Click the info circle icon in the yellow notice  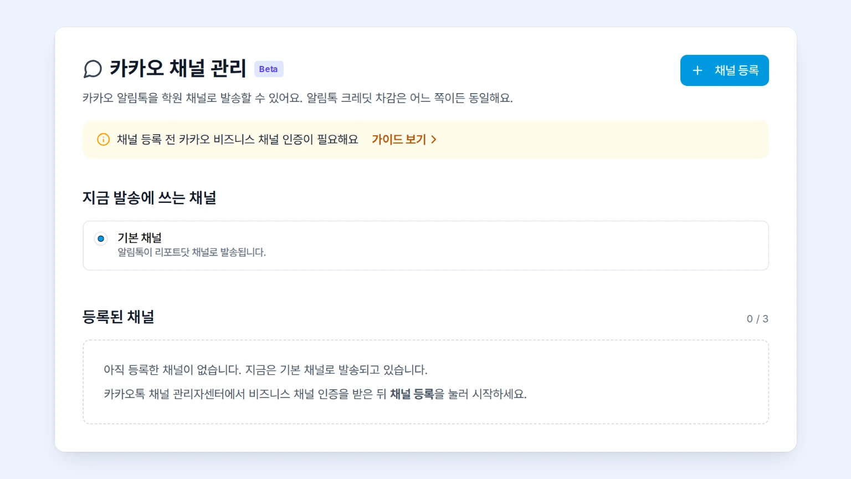pos(103,139)
